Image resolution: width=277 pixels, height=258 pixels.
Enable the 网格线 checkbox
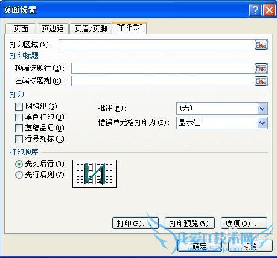pos(19,106)
